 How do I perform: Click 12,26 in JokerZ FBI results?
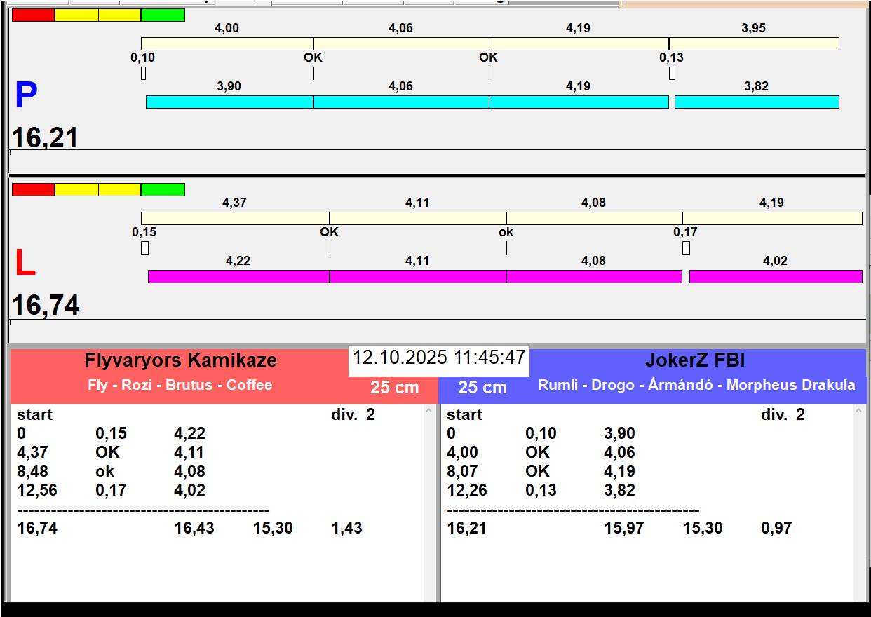(467, 490)
